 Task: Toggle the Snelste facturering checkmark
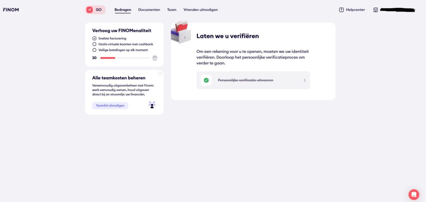tap(94, 38)
